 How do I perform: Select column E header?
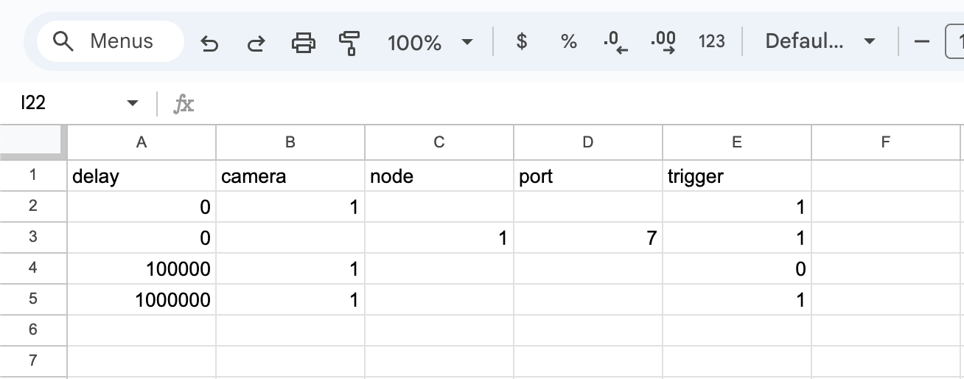point(736,142)
